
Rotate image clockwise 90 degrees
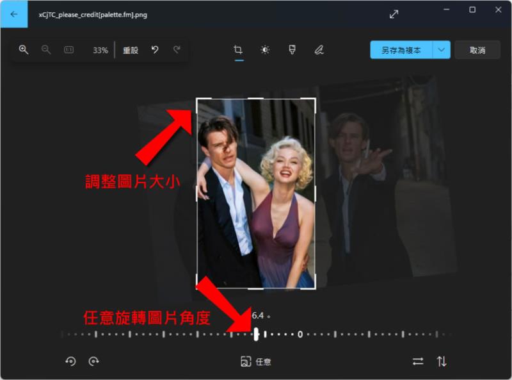[94, 361]
